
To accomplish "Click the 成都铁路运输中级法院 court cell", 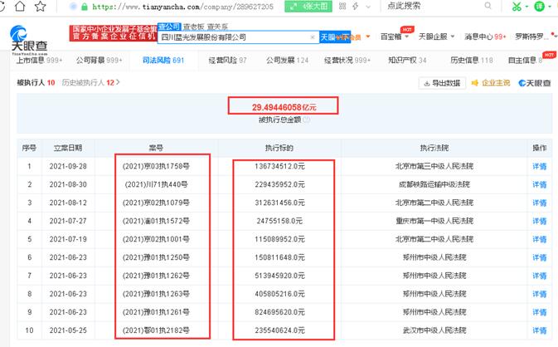I will tap(434, 184).
